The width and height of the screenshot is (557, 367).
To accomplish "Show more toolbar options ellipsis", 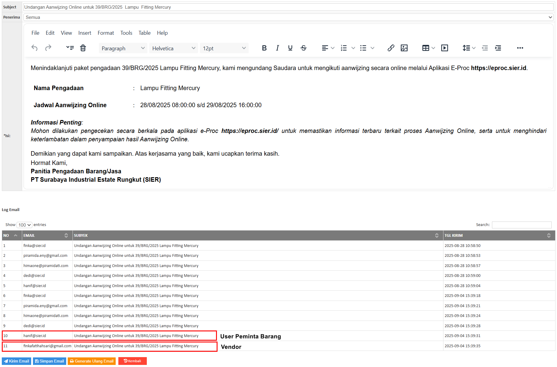I will point(520,48).
